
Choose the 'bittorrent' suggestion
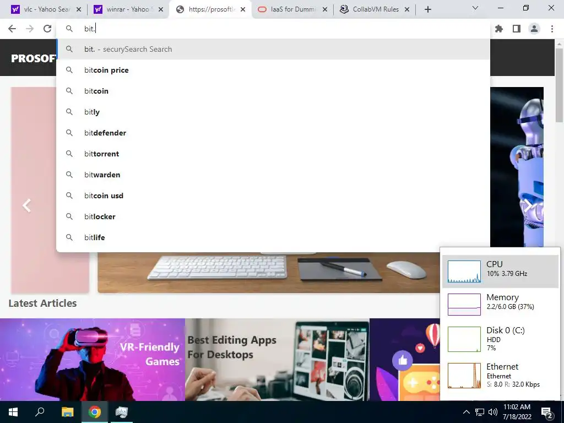(273, 154)
